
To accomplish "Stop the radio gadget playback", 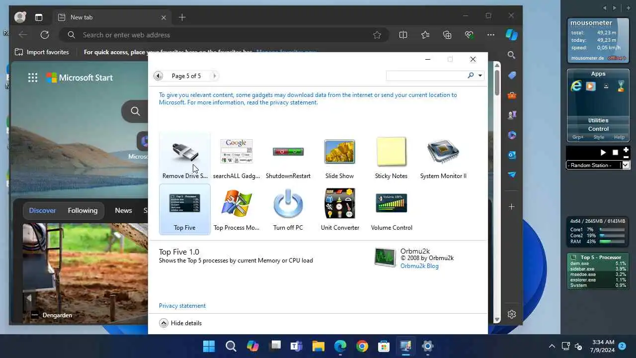I will 615,153.
